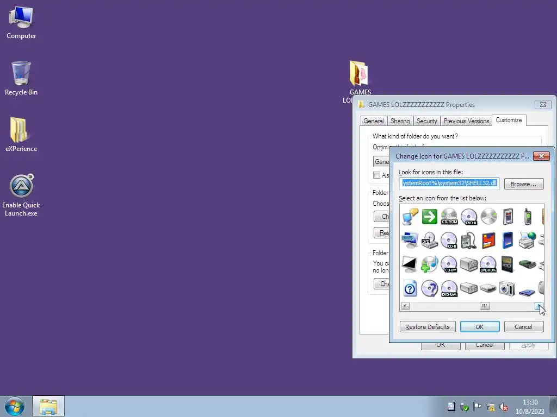This screenshot has width=557, height=417.
Task: Select Enable Quick Launch.exe desktop icon
Action: [21, 195]
